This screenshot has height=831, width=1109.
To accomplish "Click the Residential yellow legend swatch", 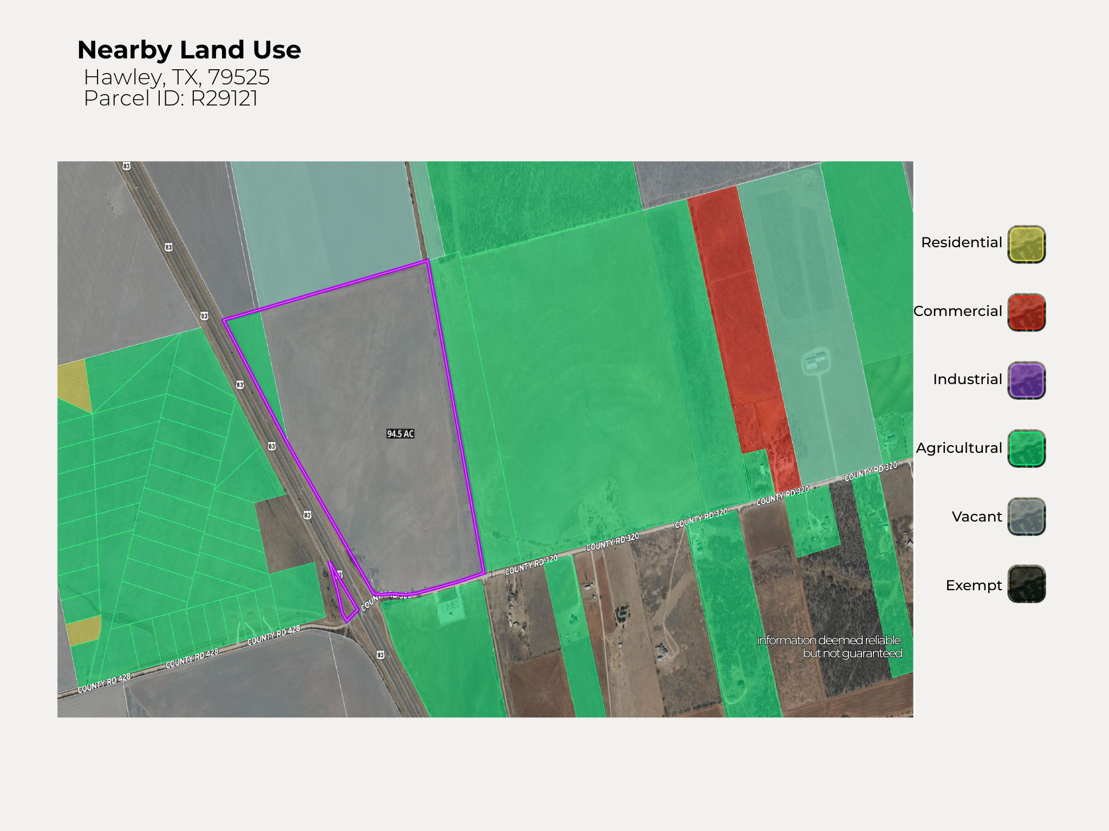I will 1026,245.
